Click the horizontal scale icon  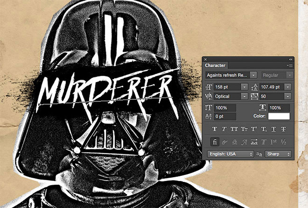point(263,107)
